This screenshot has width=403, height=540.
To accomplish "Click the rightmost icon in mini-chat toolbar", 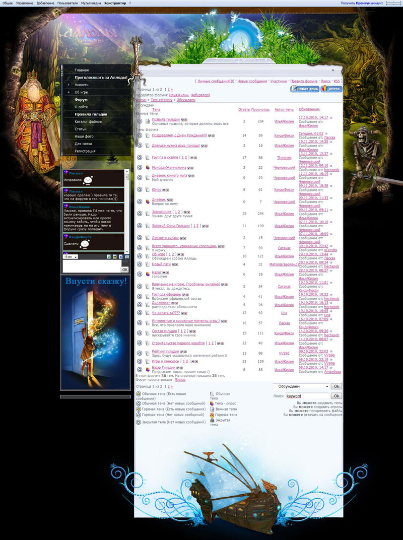I will [x=127, y=257].
